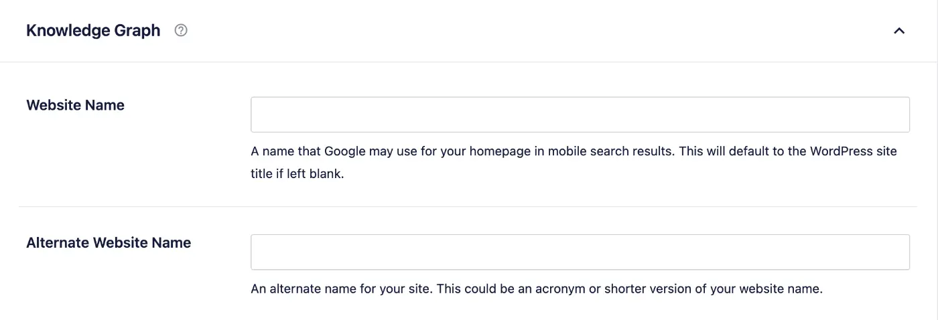Select the Knowledge Graph section heading
The height and width of the screenshot is (320, 938).
tap(93, 31)
